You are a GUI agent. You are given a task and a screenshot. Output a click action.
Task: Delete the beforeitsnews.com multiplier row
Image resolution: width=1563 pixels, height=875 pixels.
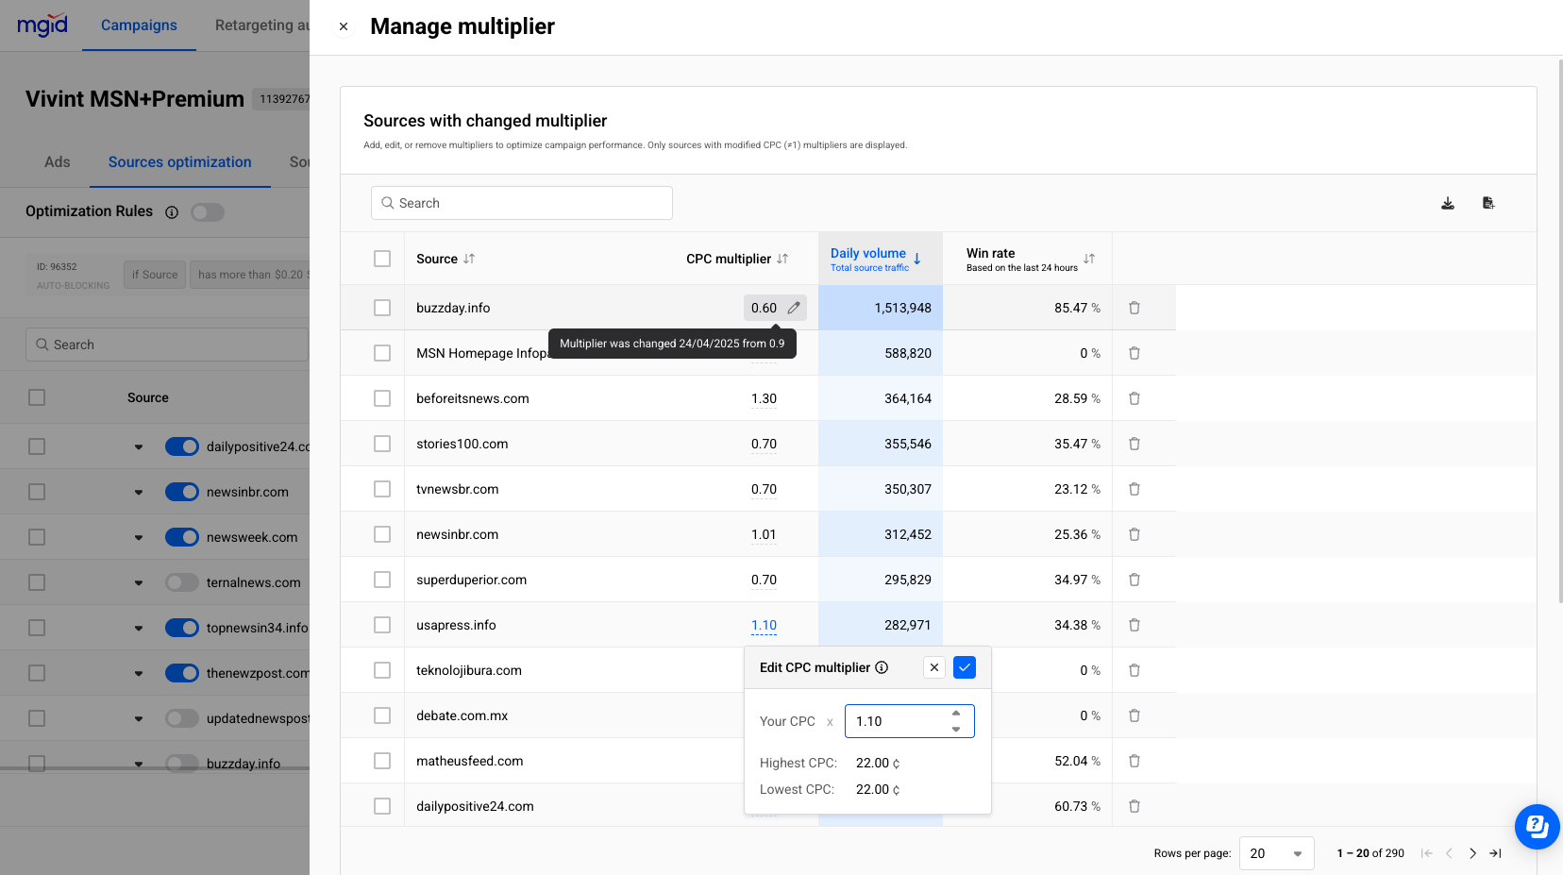tap(1134, 398)
